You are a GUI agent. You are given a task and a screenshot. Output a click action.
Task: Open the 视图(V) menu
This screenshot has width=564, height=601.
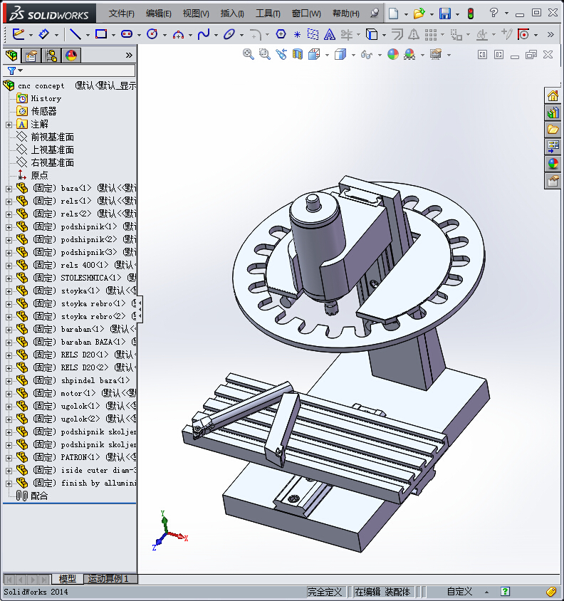196,14
